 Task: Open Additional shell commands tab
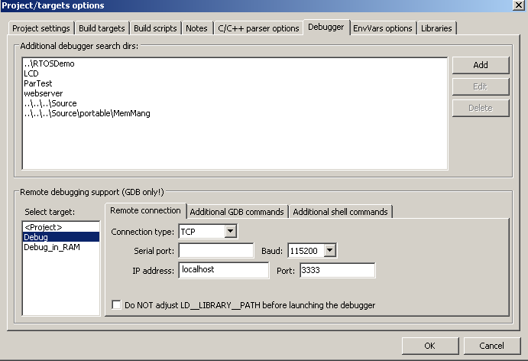tap(340, 212)
